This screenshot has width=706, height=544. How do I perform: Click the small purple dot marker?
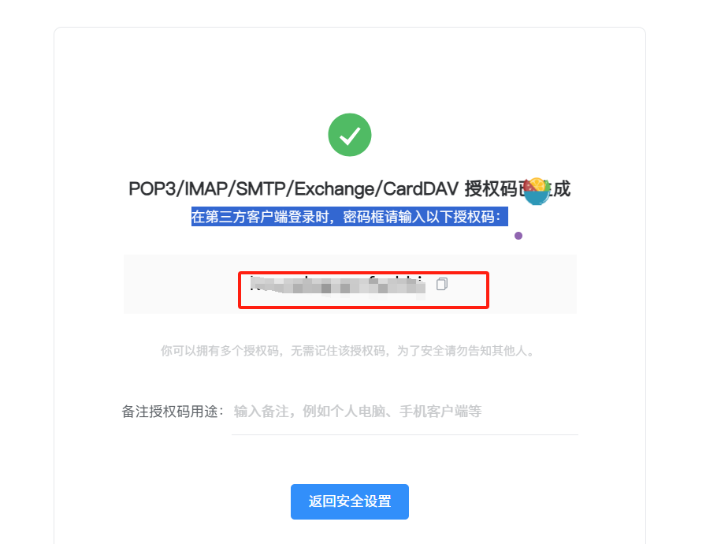[518, 236]
